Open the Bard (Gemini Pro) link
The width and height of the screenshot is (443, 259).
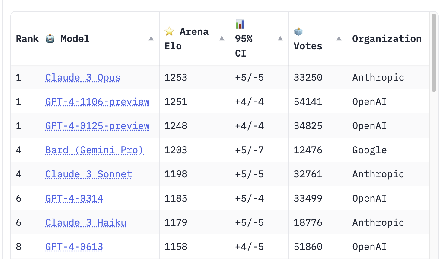[94, 150]
